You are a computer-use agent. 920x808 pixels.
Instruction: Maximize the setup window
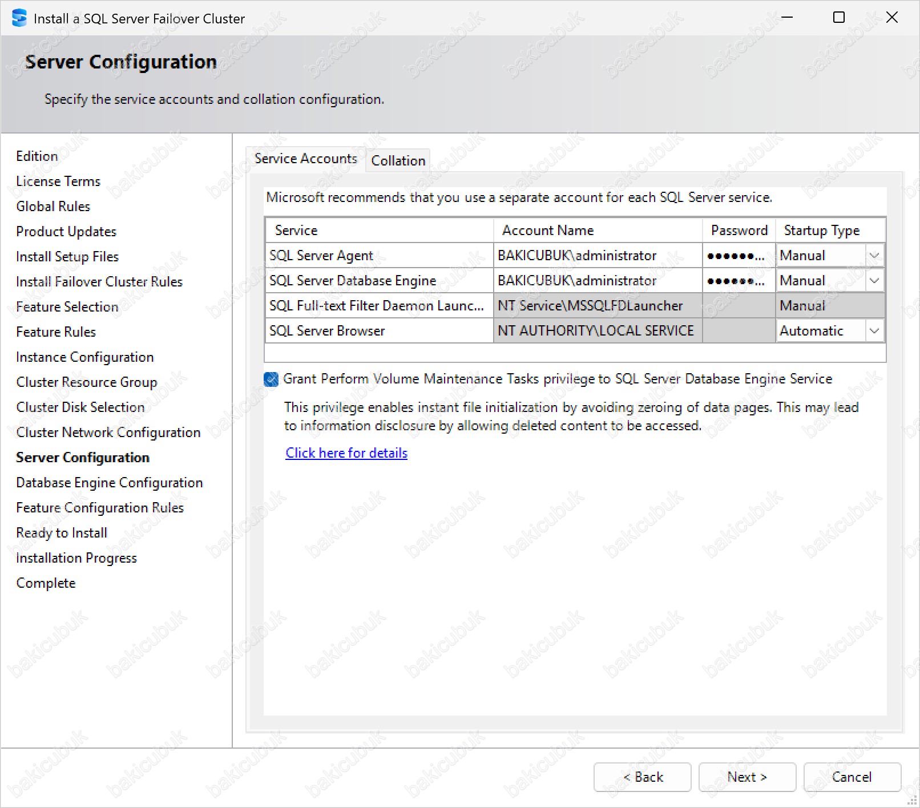[x=838, y=18]
